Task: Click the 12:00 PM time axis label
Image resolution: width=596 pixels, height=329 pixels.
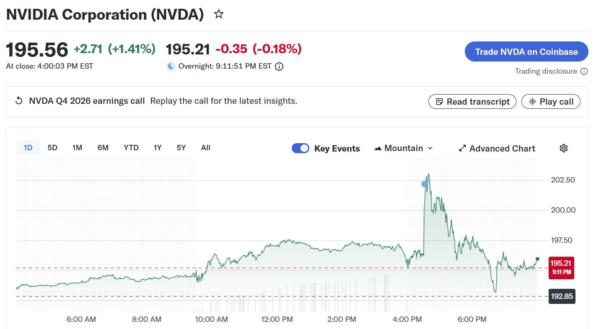Action: (x=276, y=319)
